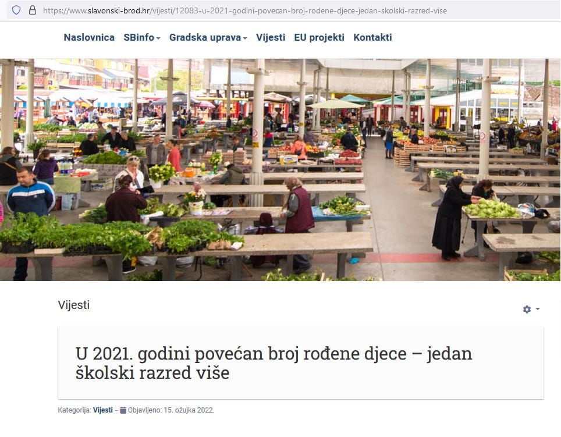The height and width of the screenshot is (437, 561).
Task: Open the gear options icon
Action: [x=527, y=309]
